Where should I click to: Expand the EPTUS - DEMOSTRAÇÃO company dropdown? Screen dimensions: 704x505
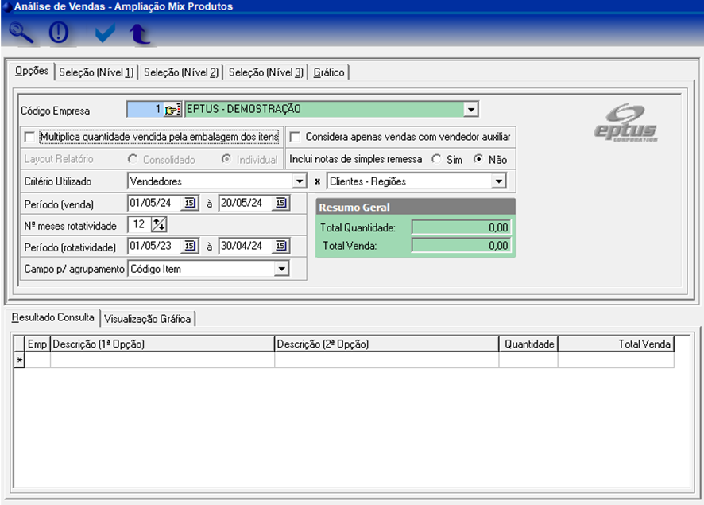point(470,110)
